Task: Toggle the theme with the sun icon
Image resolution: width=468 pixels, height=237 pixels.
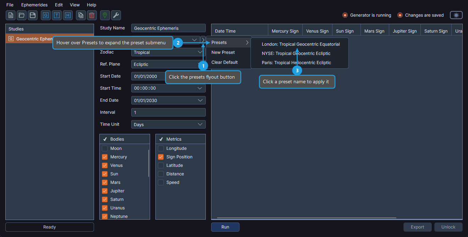Action: click(x=456, y=15)
